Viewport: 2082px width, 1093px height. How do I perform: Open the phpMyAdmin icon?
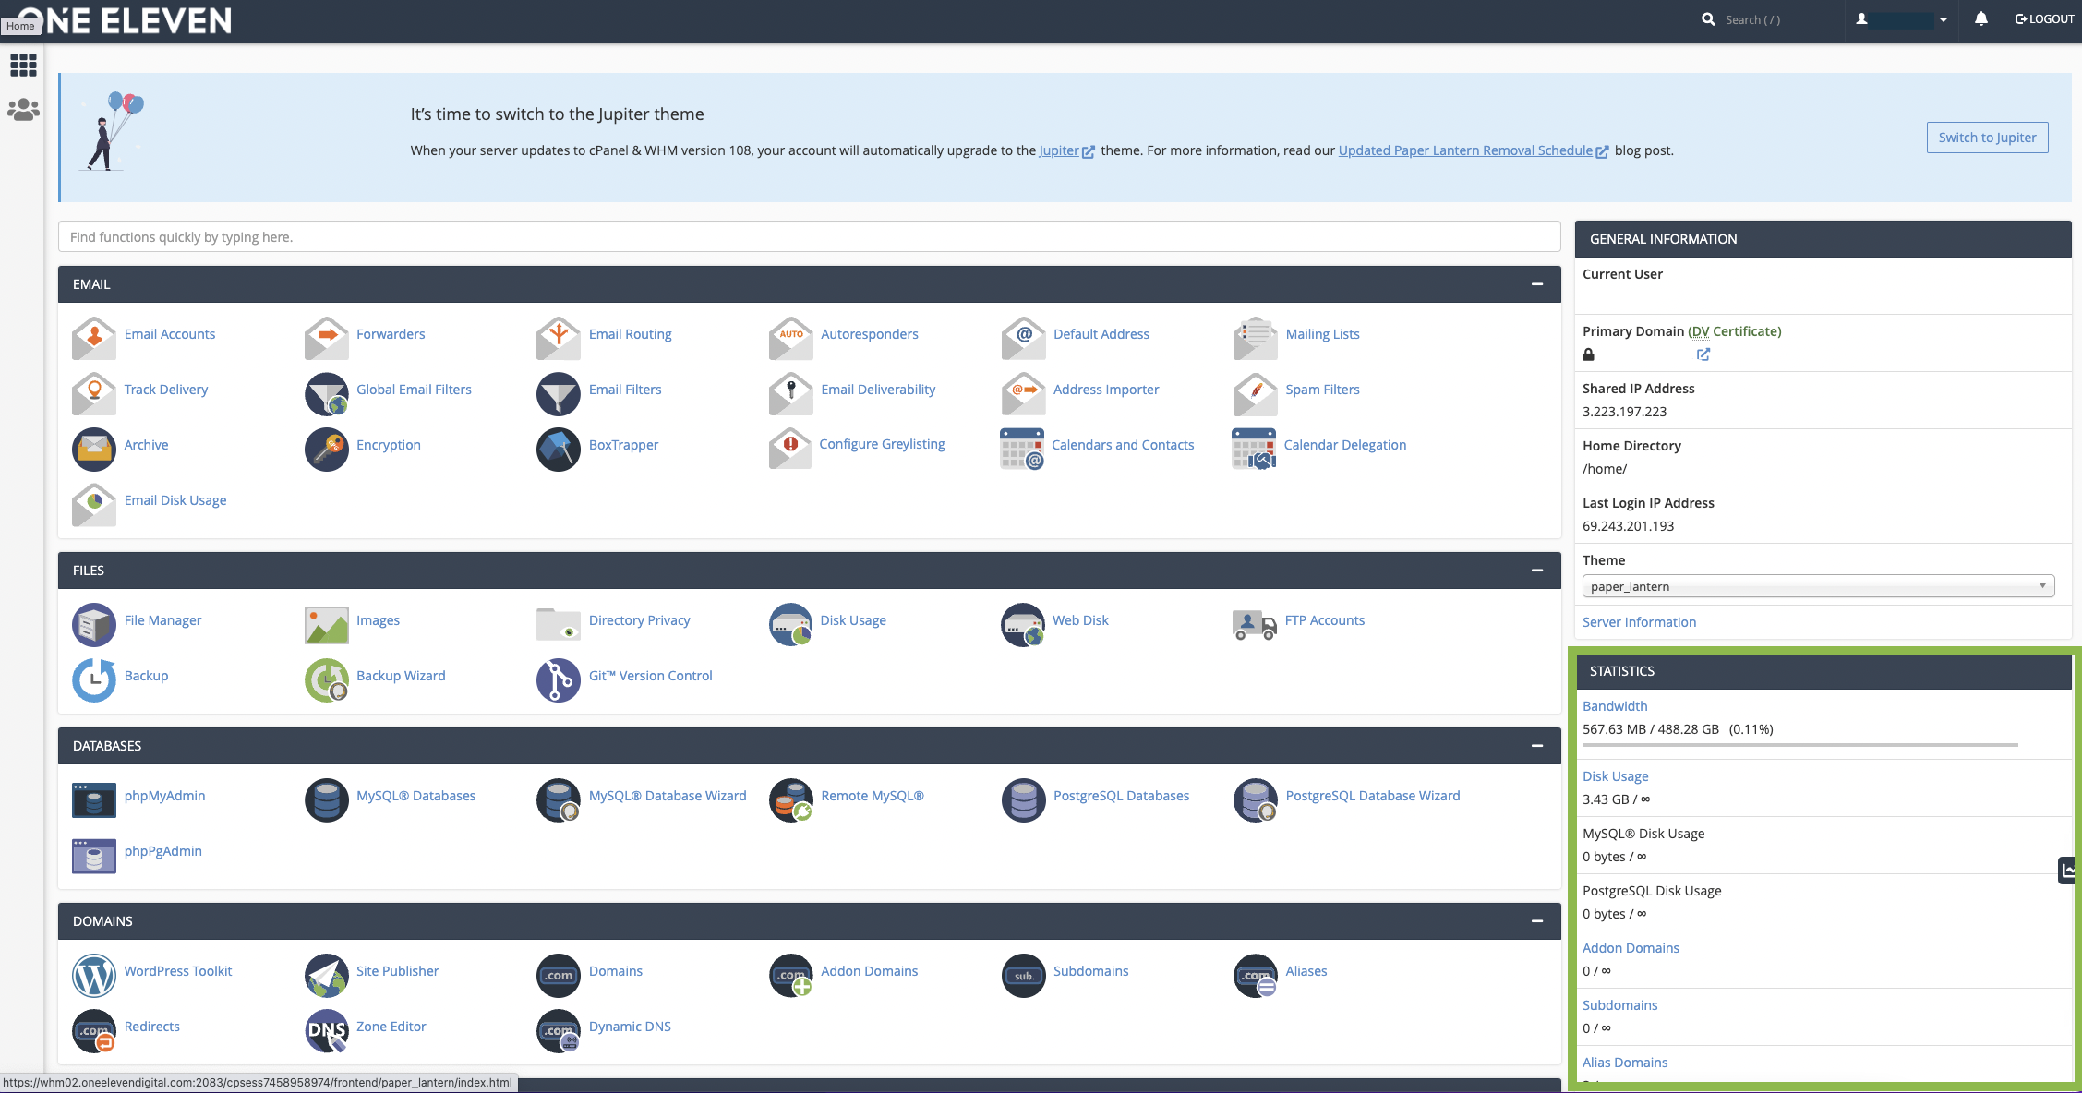click(x=94, y=800)
